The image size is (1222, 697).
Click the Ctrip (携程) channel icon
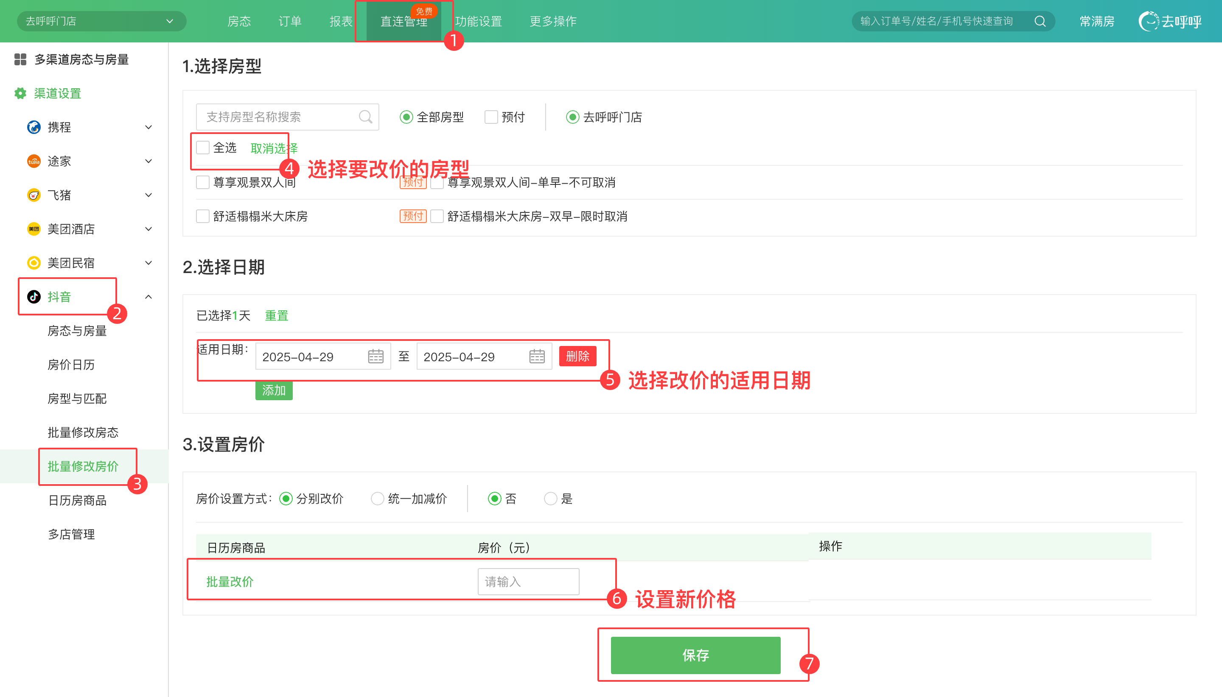[x=34, y=127]
